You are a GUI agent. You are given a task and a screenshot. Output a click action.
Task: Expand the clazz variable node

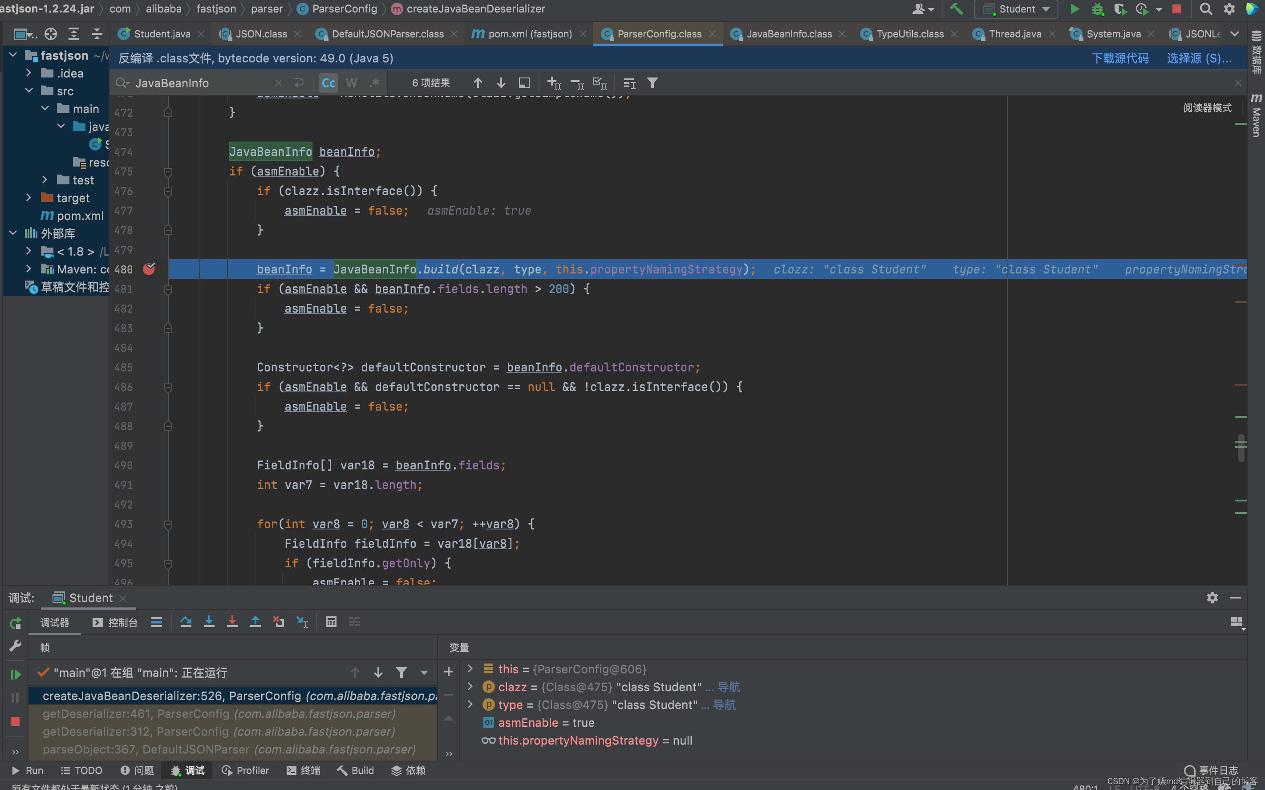[470, 687]
